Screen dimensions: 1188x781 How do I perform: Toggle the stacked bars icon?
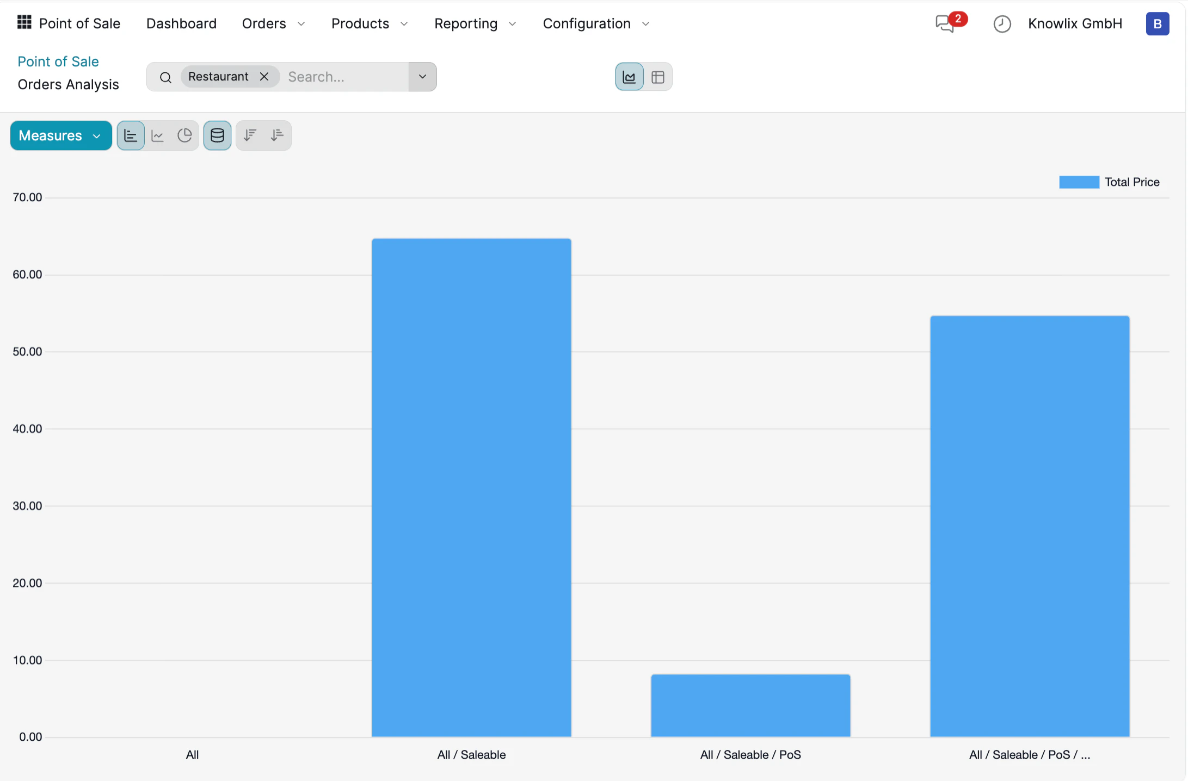[x=217, y=135]
